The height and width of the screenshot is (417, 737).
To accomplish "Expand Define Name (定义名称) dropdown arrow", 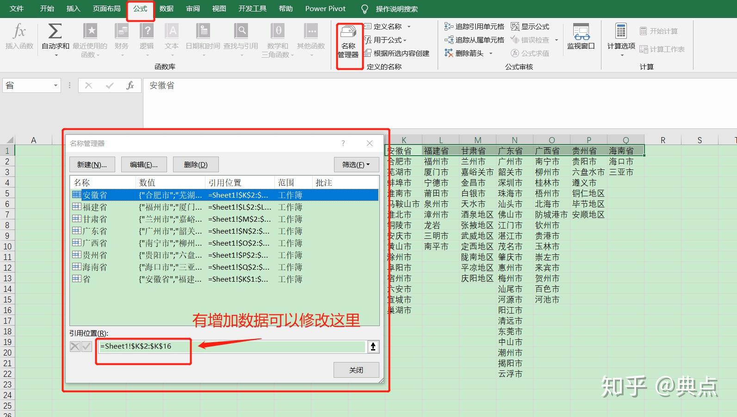I will (409, 27).
